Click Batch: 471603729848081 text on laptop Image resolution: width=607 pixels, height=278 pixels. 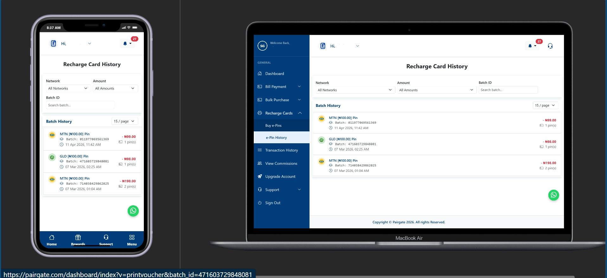coord(356,144)
